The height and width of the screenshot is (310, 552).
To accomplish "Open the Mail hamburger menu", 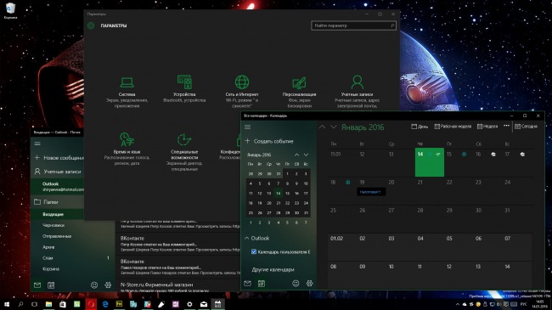I will [x=37, y=144].
